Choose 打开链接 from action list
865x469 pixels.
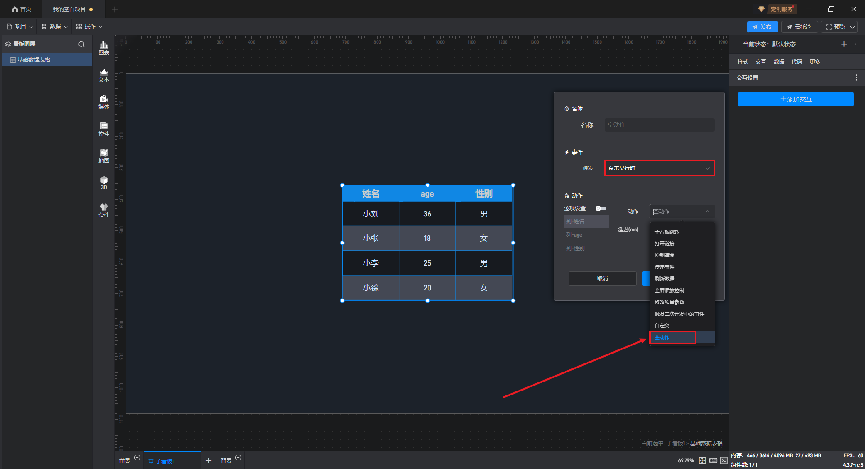(x=682, y=244)
